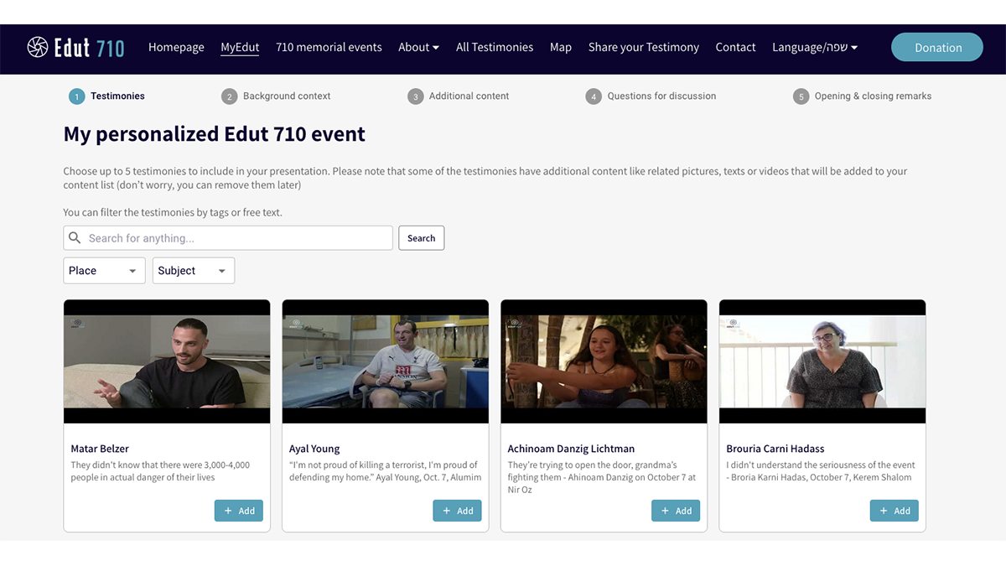1006x566 pixels.
Task: Open Matar Belzer video thumbnail
Action: [167, 361]
